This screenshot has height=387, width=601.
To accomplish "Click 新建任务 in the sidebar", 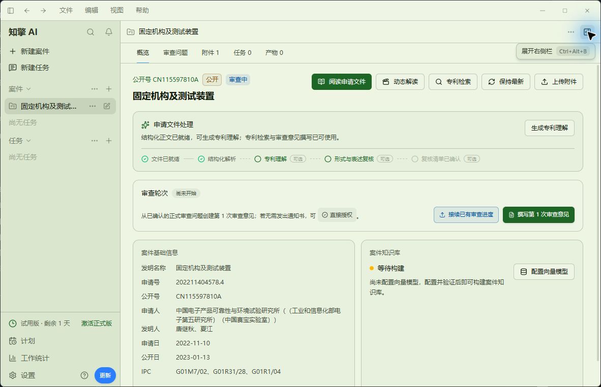I will point(29,68).
